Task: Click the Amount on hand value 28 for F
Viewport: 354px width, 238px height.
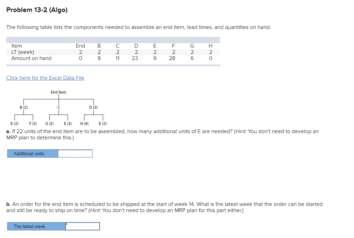Action: click(173, 58)
